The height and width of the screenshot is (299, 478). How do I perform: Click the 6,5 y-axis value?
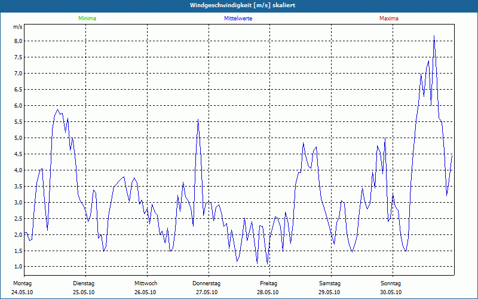coord(18,89)
